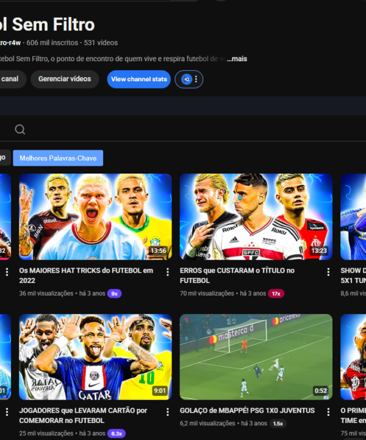Click 531 vídeos text
The height and width of the screenshot is (440, 366).
pos(101,43)
